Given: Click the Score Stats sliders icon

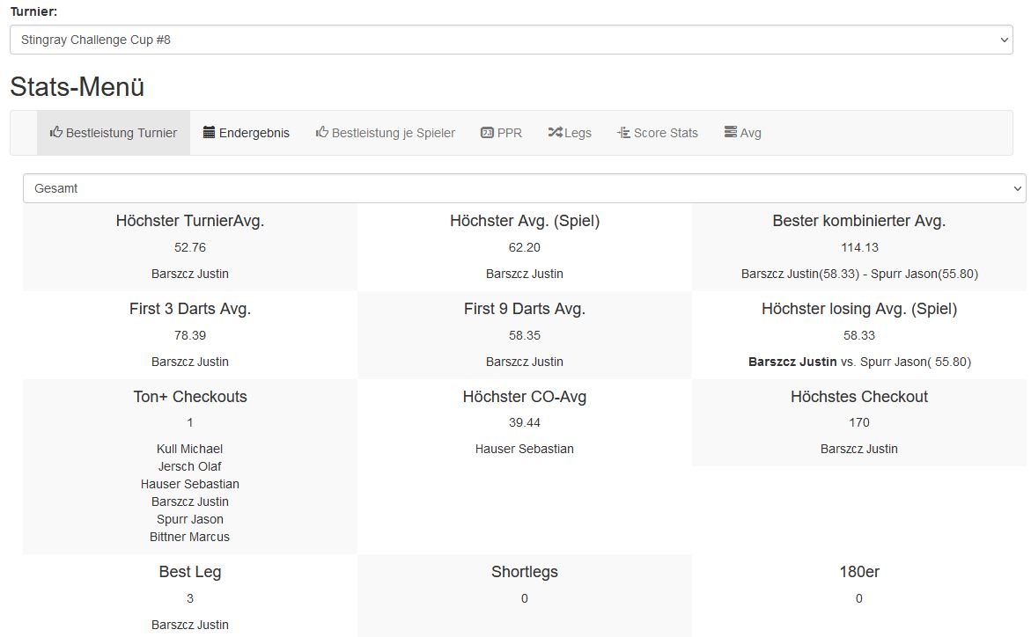Looking at the screenshot, I should [x=623, y=132].
